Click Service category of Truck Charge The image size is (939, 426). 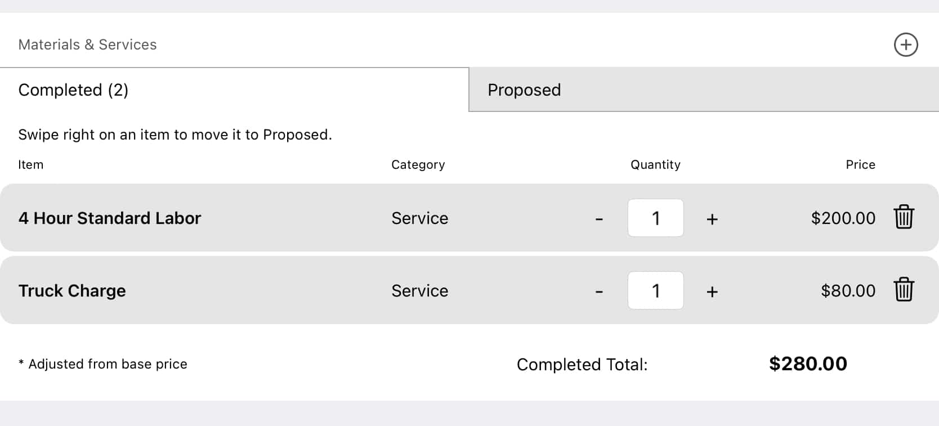click(x=419, y=290)
